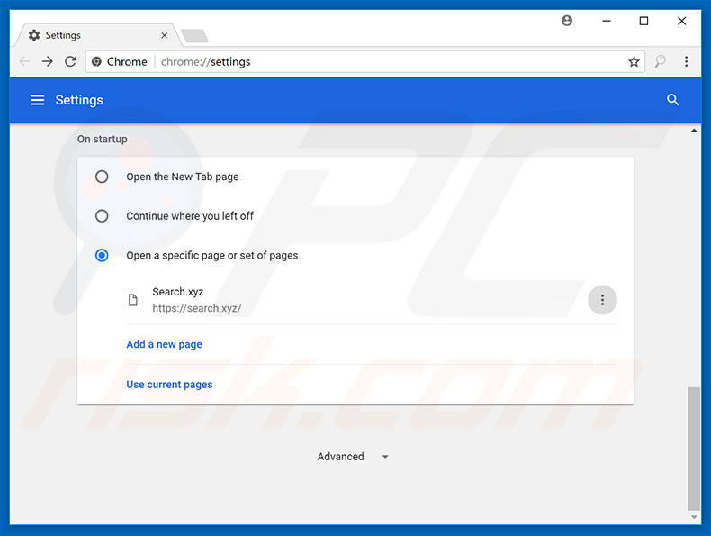Click the search settings magnifier icon
711x536 pixels.
coord(672,100)
